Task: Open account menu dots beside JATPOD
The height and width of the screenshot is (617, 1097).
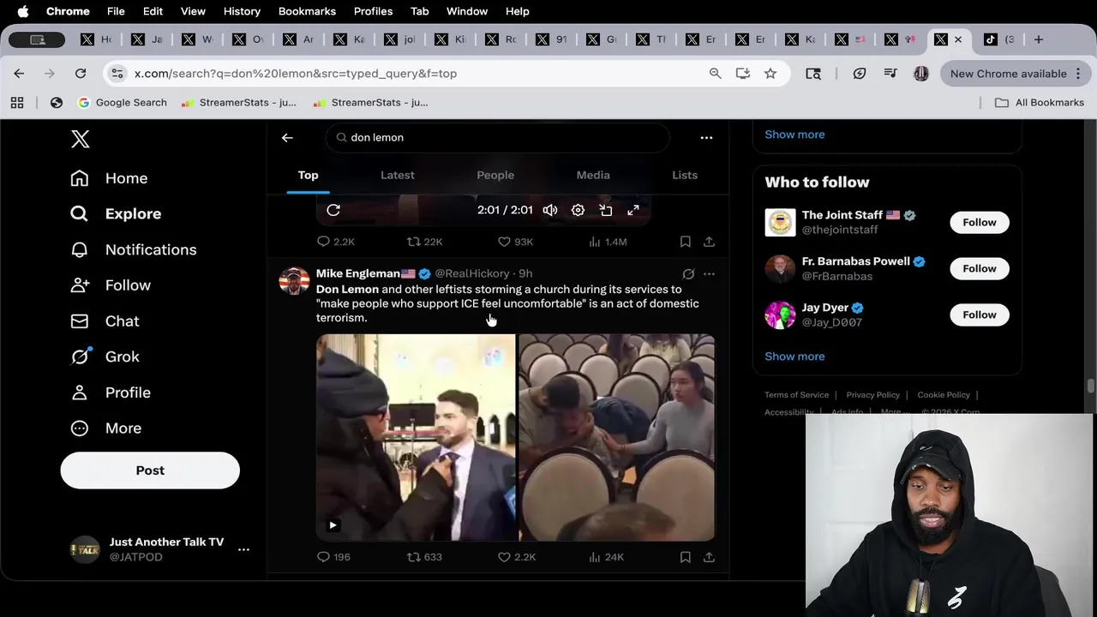Action: pos(243,549)
